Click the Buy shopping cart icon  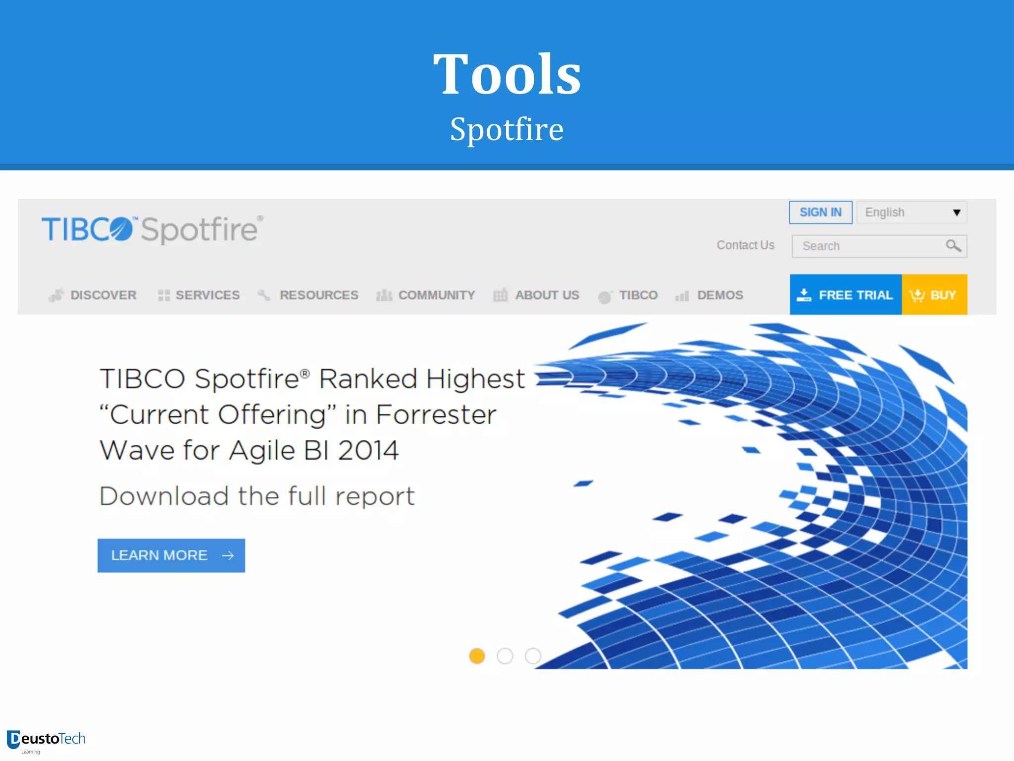917,295
